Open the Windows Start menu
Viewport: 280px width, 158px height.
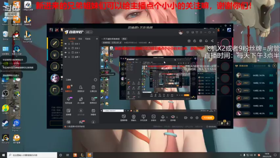point(3,155)
